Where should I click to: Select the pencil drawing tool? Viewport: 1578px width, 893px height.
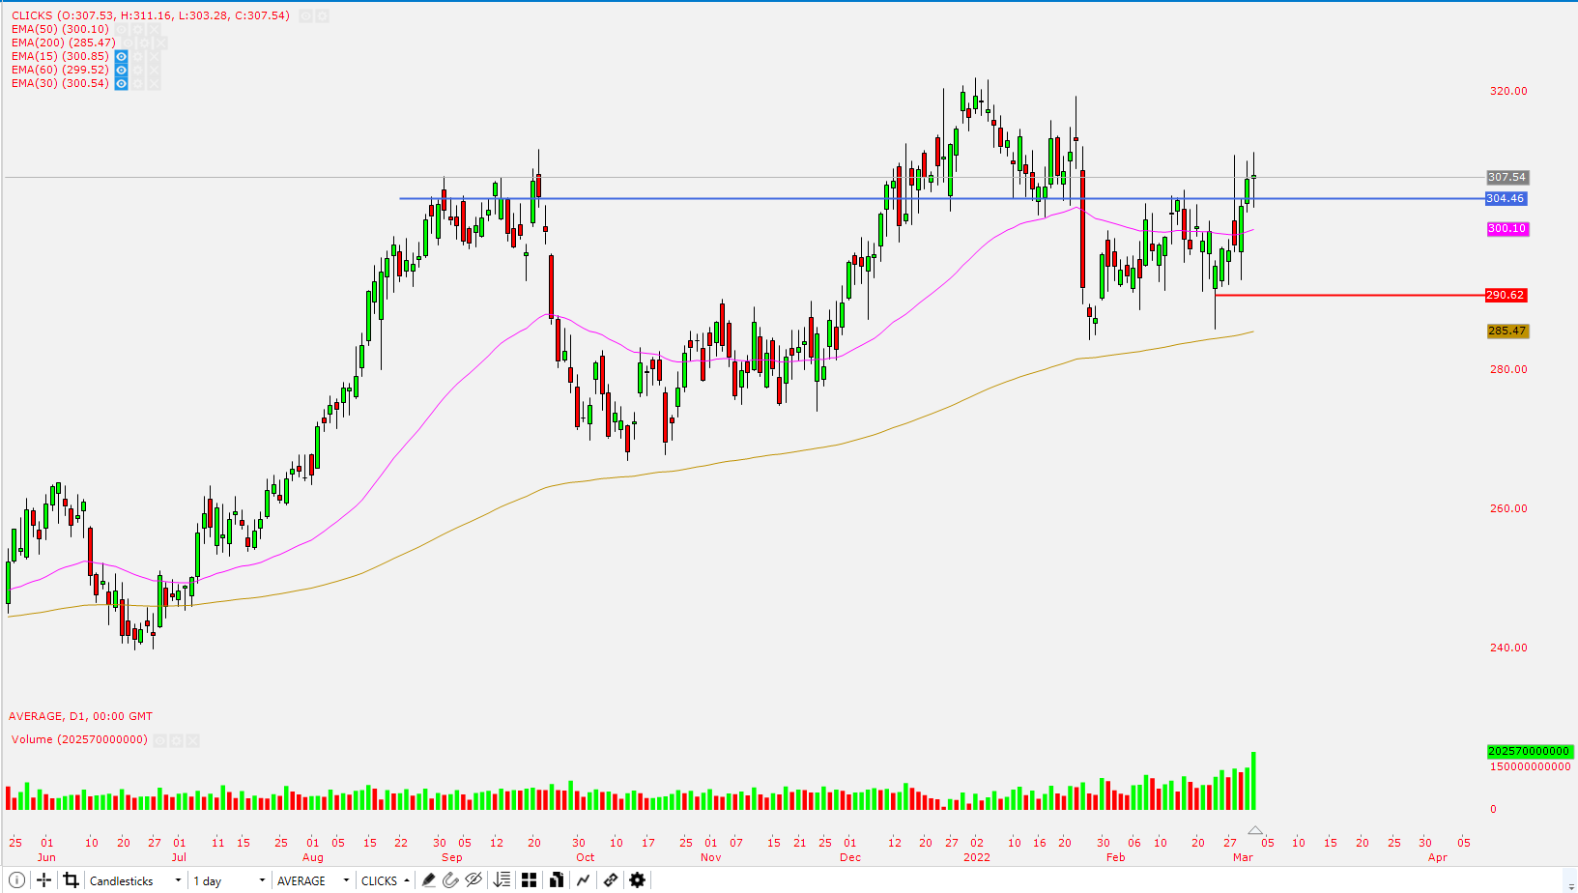[x=428, y=879]
